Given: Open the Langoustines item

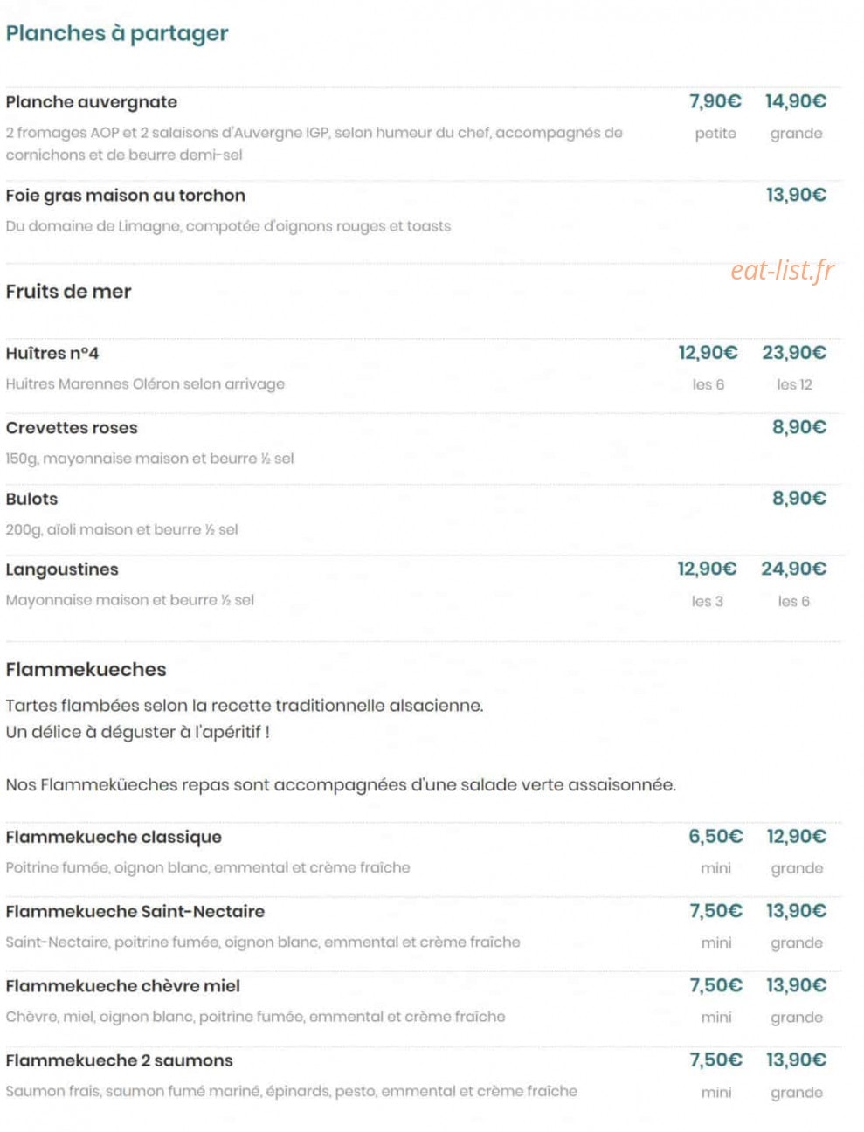Looking at the screenshot, I should [x=62, y=569].
